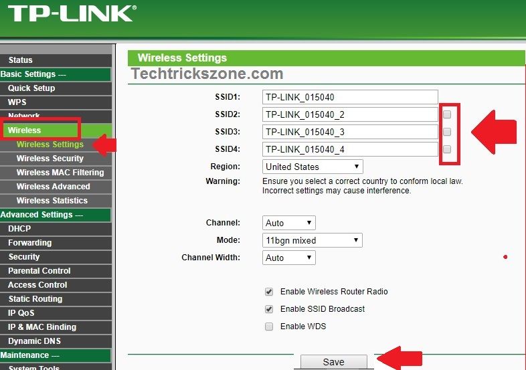Open Parental Control menu item
The image size is (526, 370).
39,271
